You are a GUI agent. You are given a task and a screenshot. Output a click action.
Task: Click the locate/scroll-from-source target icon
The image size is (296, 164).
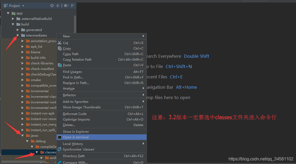[x=52, y=6]
